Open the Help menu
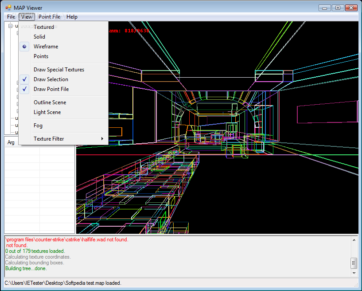 [72, 17]
